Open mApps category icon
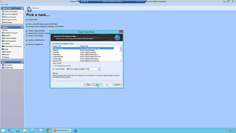 coord(3,49)
